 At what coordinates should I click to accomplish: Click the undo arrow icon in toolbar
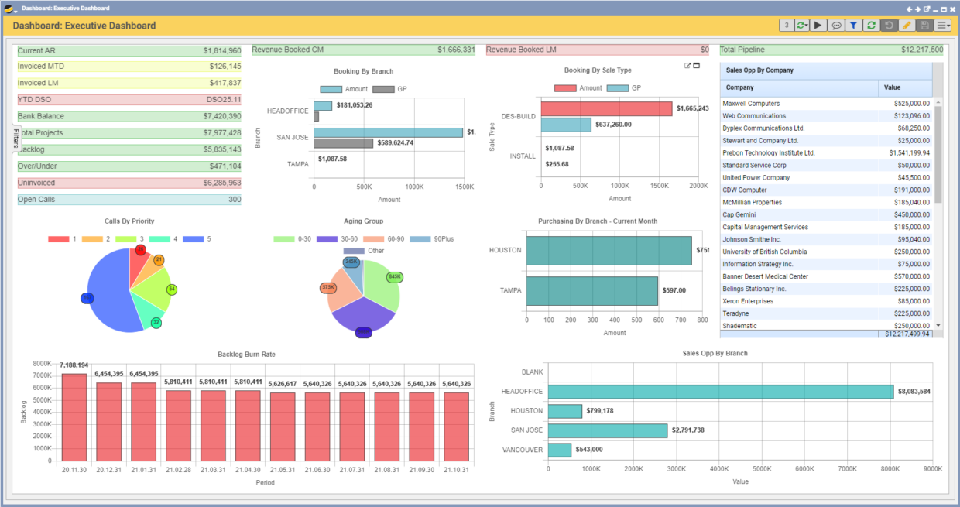tap(889, 26)
